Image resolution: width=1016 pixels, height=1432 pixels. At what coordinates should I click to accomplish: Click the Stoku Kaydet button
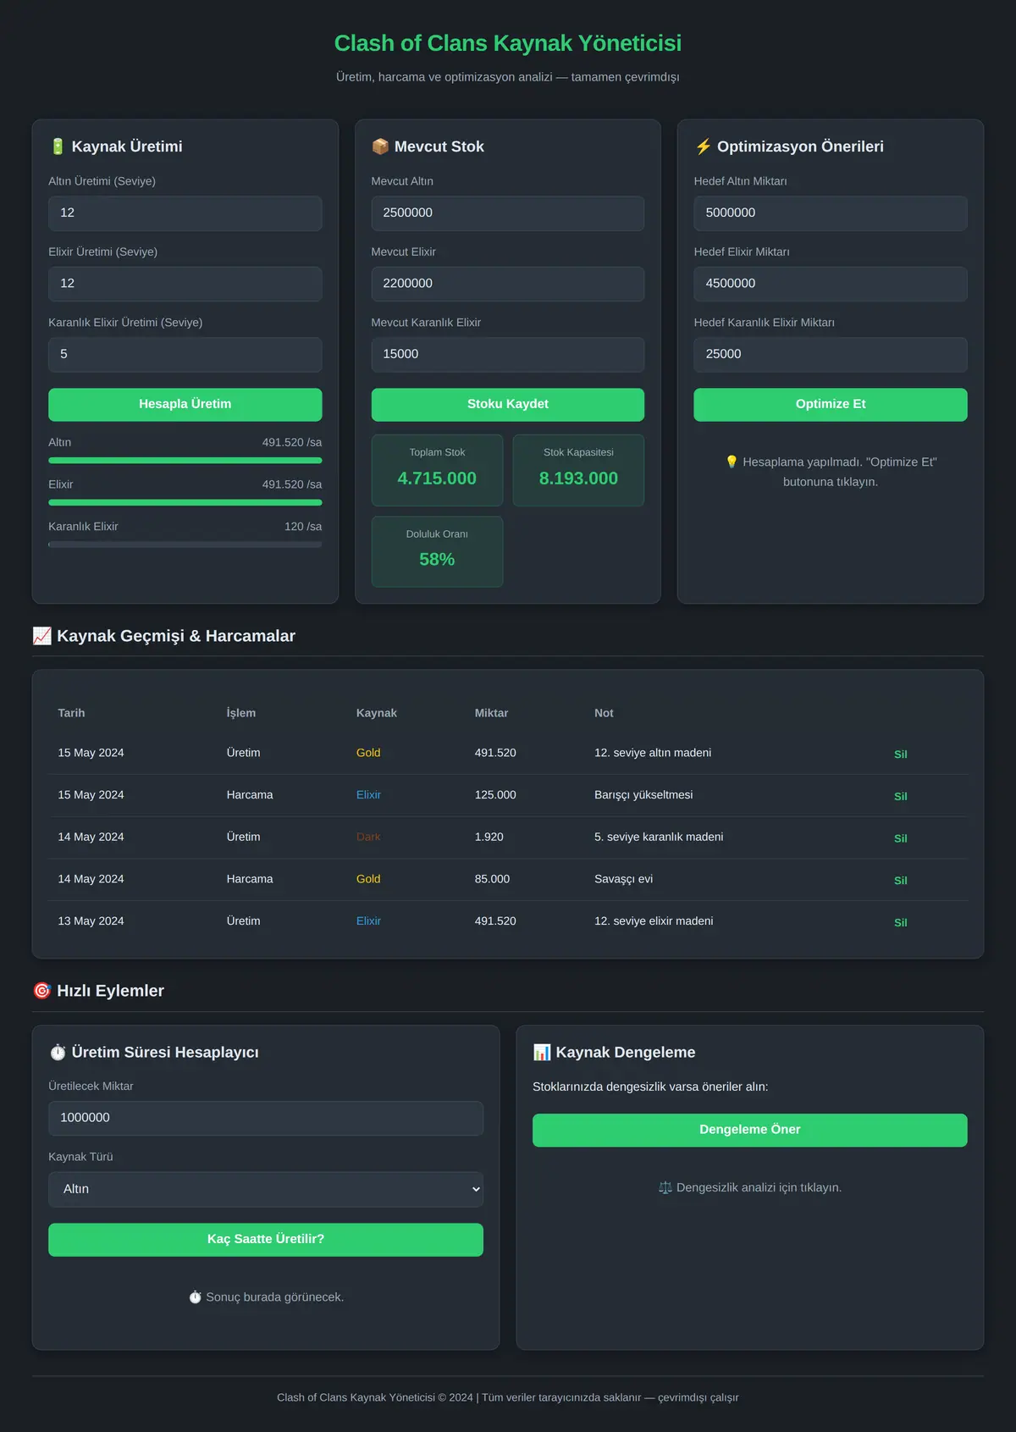tap(508, 405)
